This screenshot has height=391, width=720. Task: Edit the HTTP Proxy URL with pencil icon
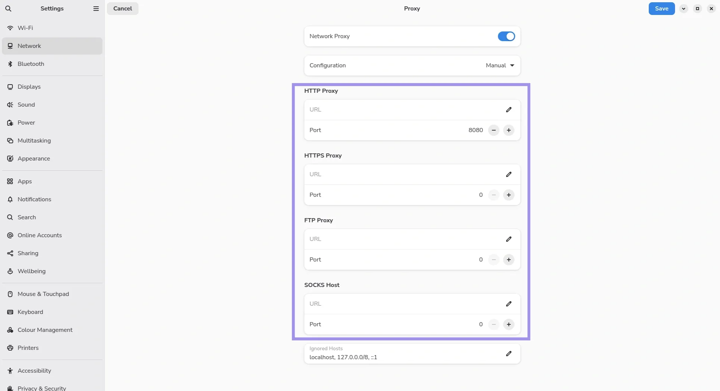508,110
